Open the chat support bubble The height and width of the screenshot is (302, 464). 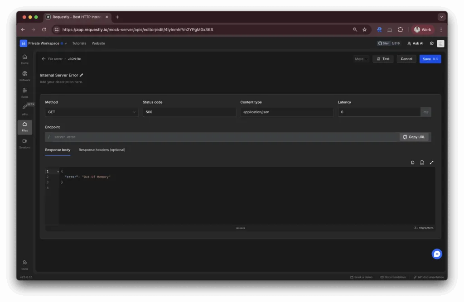[x=437, y=254]
